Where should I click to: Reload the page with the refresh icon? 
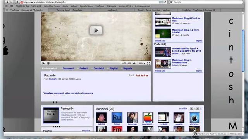165,2
